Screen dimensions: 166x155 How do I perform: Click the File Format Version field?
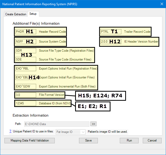(x=26, y=95)
